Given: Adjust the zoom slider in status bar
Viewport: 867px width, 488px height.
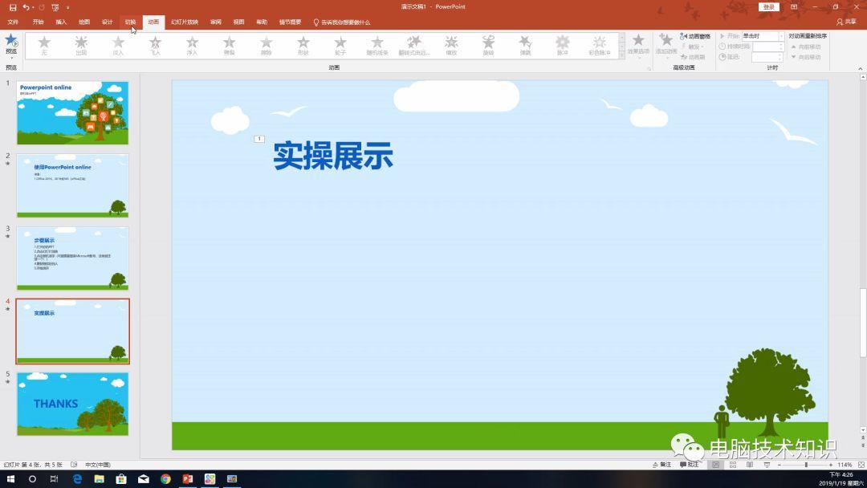Looking at the screenshot, I should pos(806,465).
